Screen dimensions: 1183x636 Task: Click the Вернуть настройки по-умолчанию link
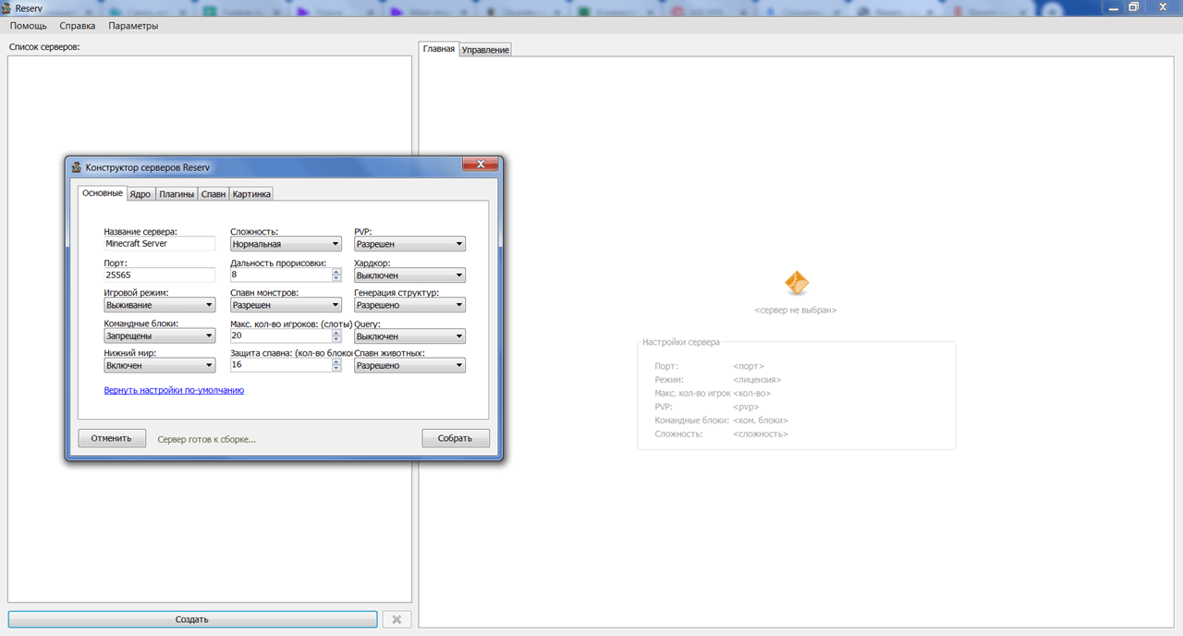tap(174, 391)
